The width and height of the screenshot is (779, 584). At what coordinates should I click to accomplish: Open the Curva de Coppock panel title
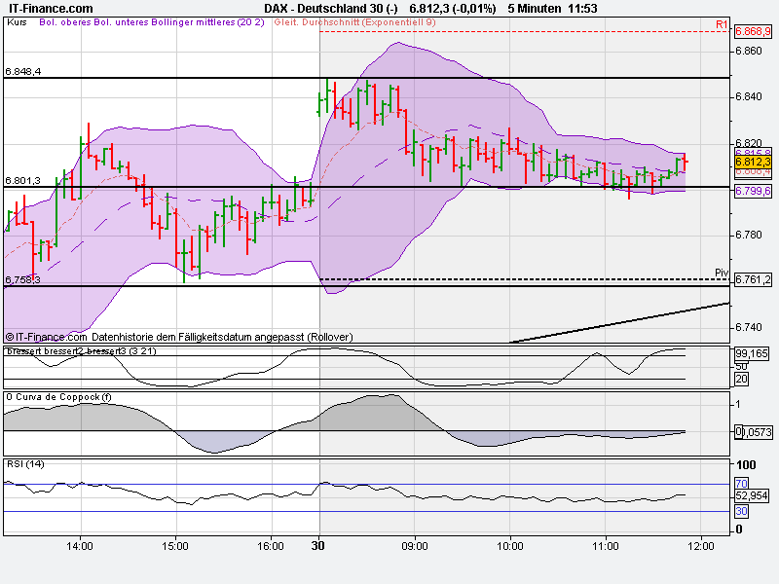pos(58,397)
